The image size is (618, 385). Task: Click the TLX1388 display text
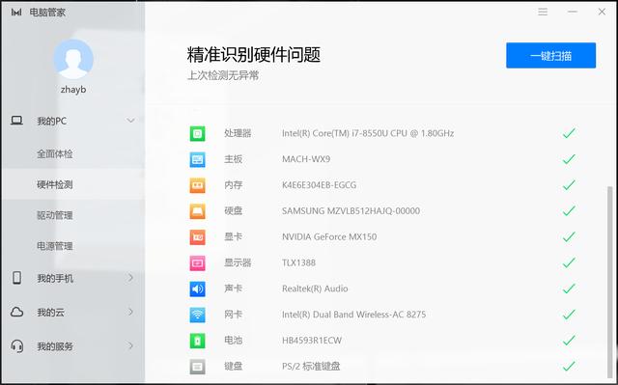pos(298,262)
